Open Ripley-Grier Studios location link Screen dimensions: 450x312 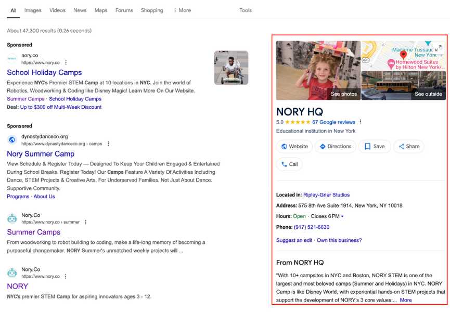pyautogui.click(x=327, y=195)
